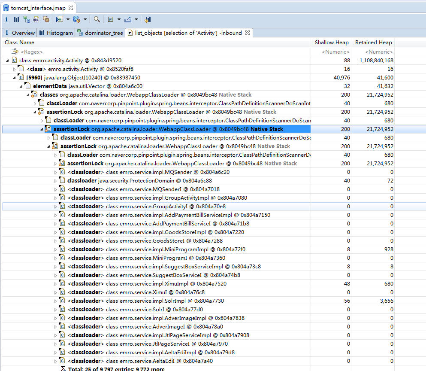Click the compare-to-another-heap-dump icon
Viewport: 426px width, 371px height.
148,19
